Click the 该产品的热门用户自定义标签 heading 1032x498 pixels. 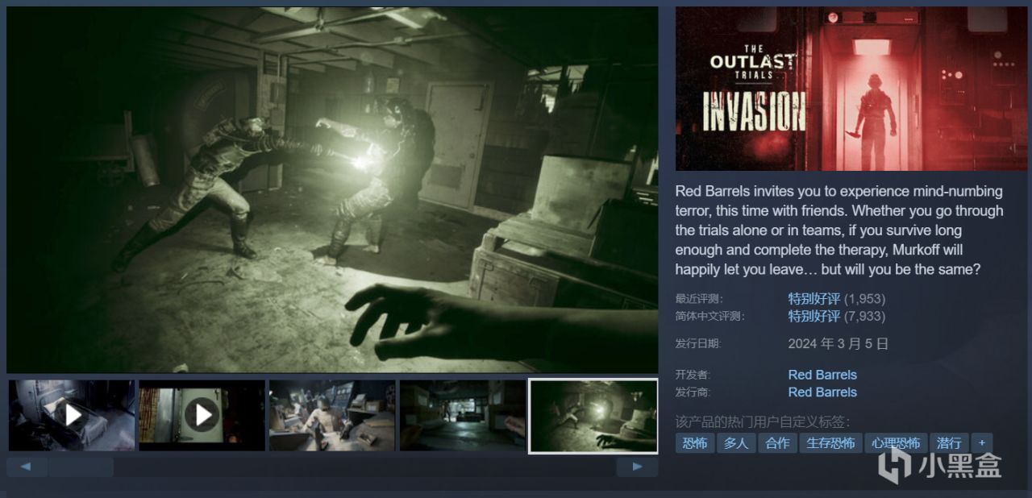[x=763, y=422]
